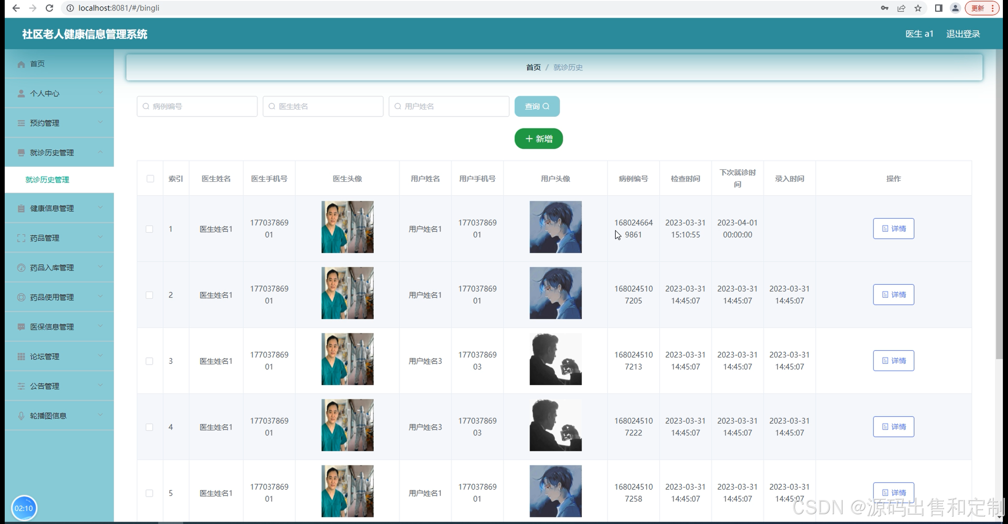Select the checkbox for row 3

point(149,361)
